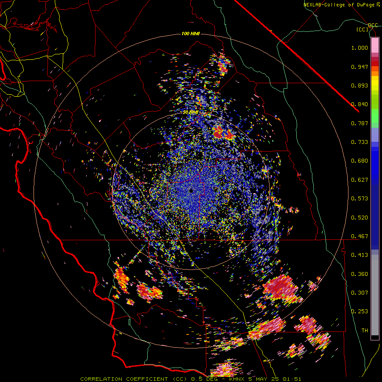Pick the gray color bar segment

pyautogui.click(x=375, y=295)
